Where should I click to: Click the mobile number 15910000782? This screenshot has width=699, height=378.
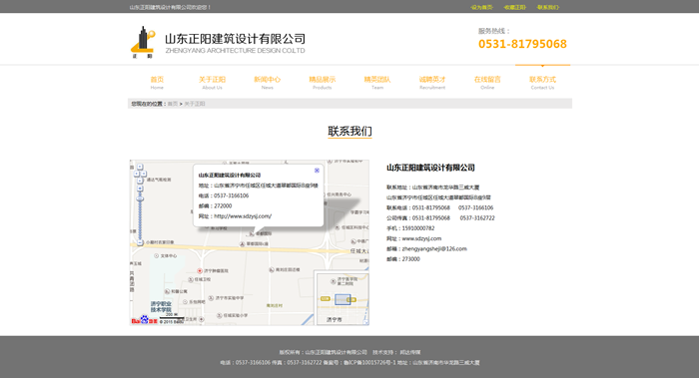click(x=418, y=228)
